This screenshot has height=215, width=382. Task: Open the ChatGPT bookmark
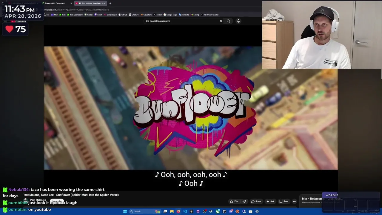tap(134, 15)
